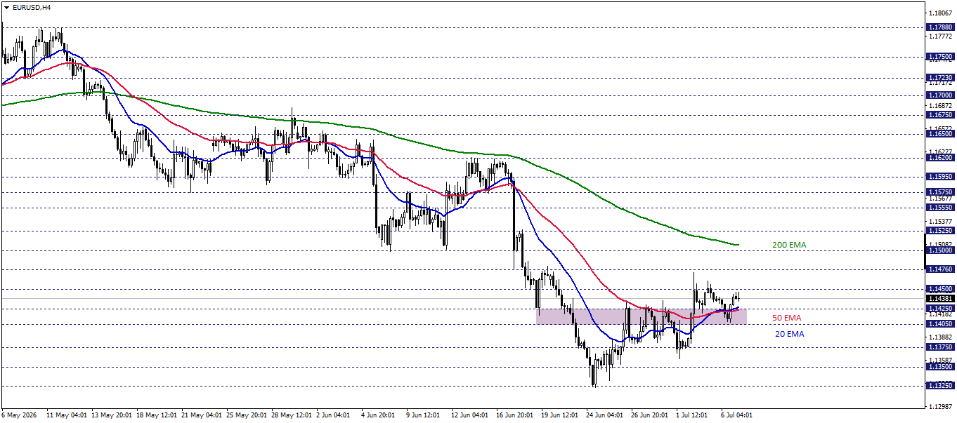The image size is (957, 423).
Task: Click the 1.15950 price level label
Action: pyautogui.click(x=939, y=177)
